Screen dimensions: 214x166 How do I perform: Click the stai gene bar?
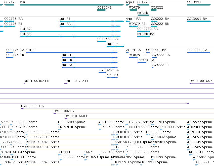72,5
